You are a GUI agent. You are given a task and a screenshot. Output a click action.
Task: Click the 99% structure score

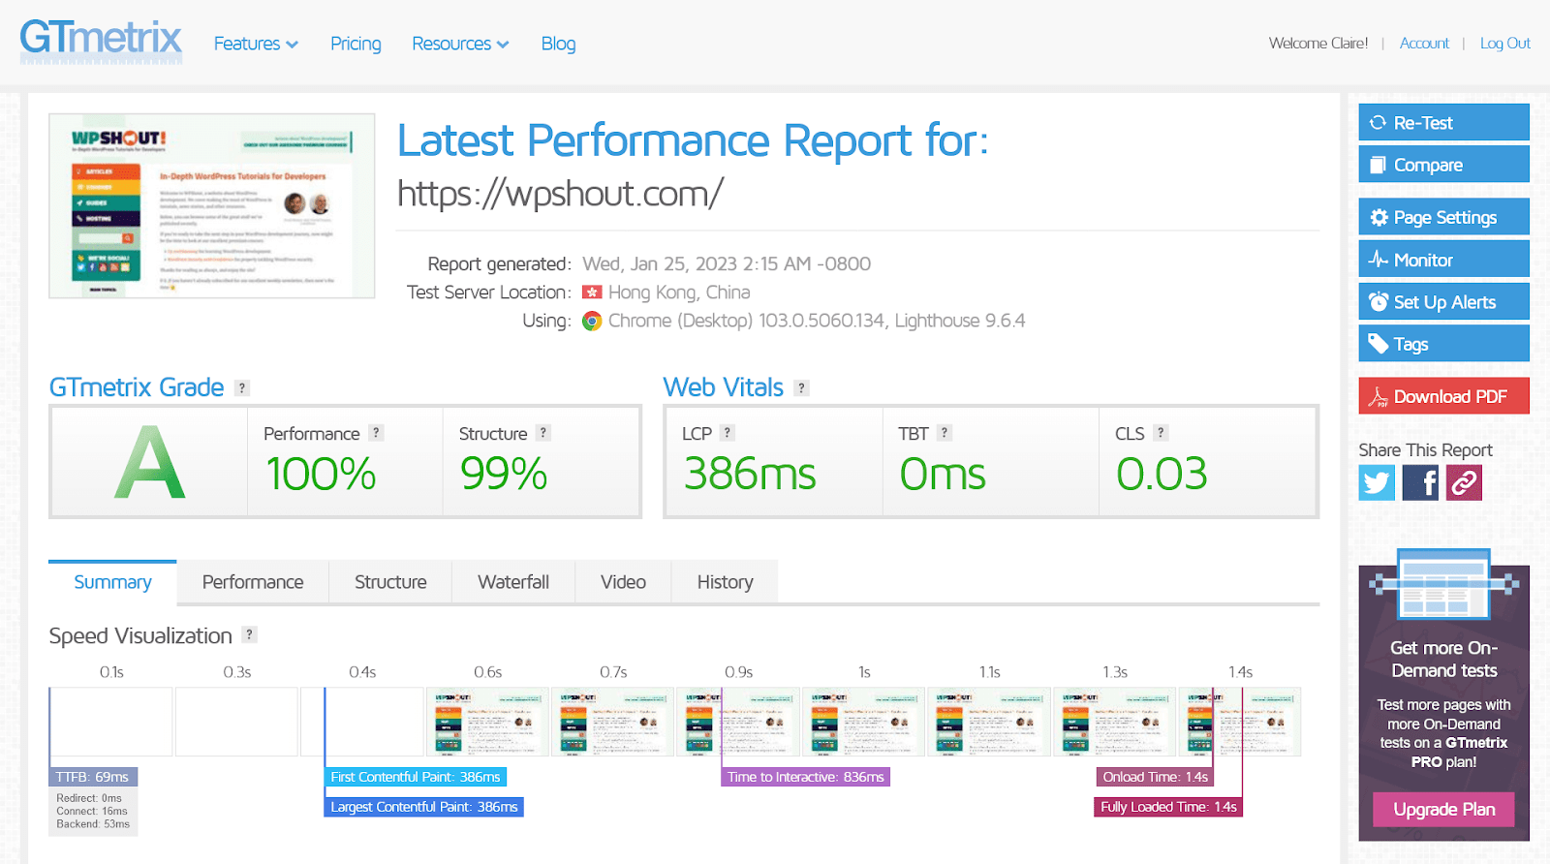click(504, 474)
